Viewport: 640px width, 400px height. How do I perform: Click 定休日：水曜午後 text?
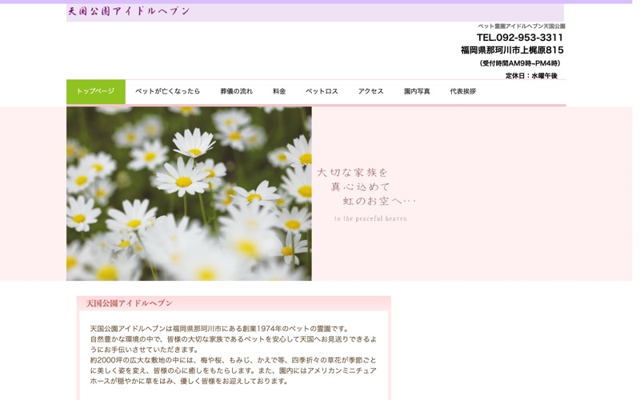coord(531,75)
